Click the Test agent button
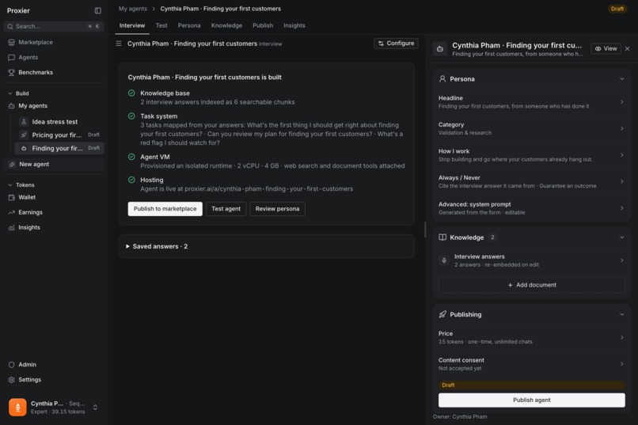This screenshot has height=425, width=638. point(226,209)
